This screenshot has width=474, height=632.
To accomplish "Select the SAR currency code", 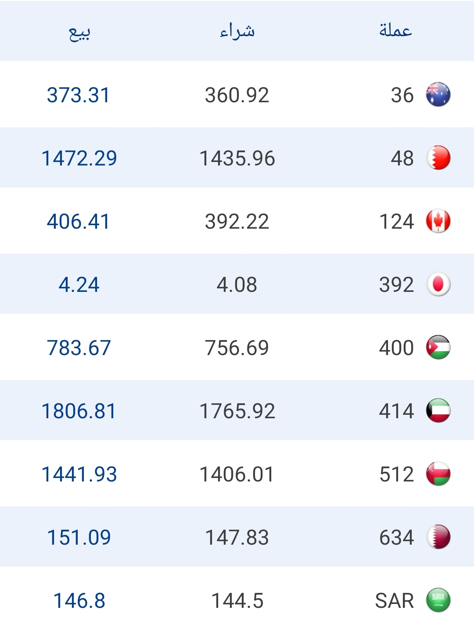I will 395,600.
